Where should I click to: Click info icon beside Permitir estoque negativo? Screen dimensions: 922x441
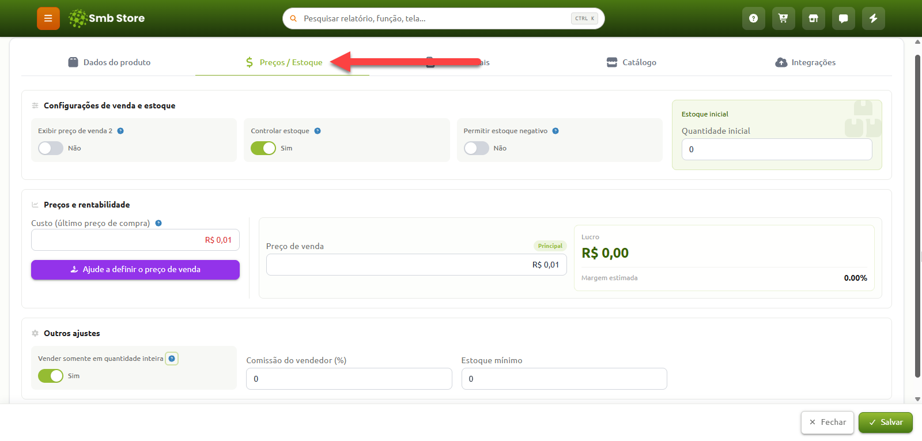[x=556, y=131]
